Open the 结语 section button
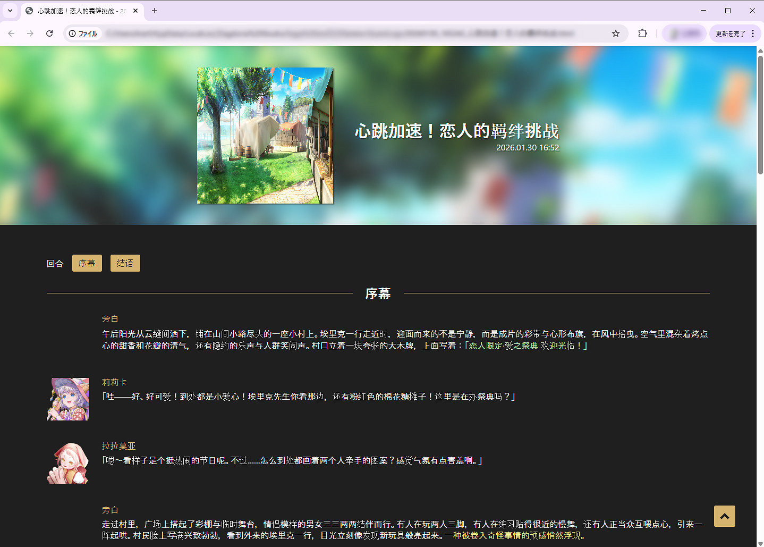Screen dimensions: 764x547 pyautogui.click(x=125, y=263)
